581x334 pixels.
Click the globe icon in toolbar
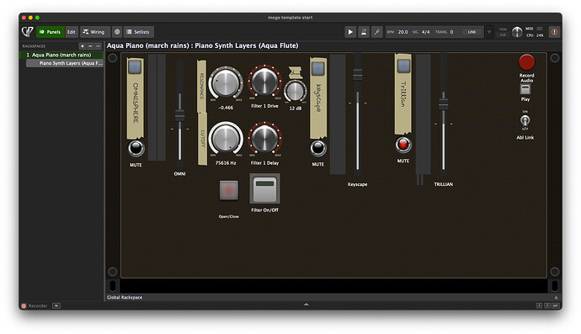[x=117, y=32]
